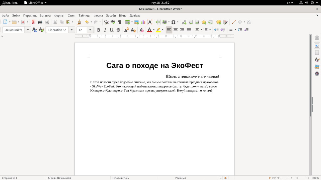321x180 pixels.
Task: Click the Paste clipboard icon
Action: tap(68, 22)
